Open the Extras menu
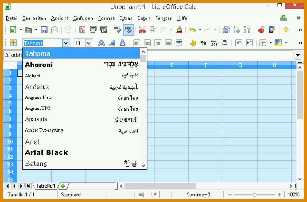Screen dimensions: 307x202 126,18
